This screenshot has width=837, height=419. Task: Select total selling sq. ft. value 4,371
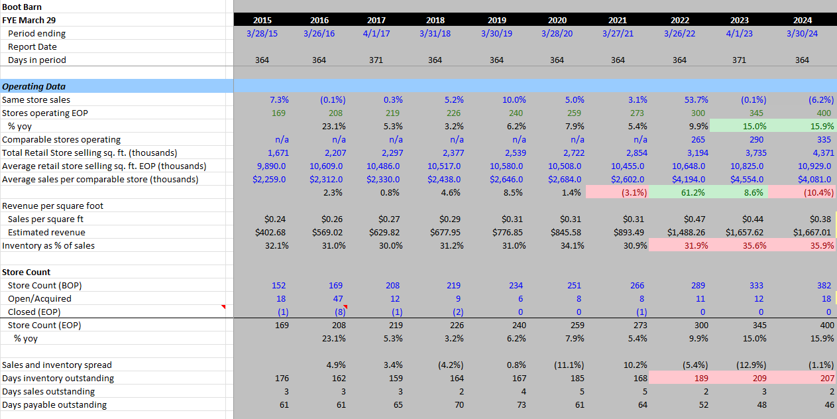pyautogui.click(x=822, y=152)
